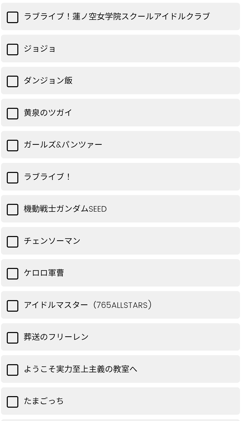Select the アイドルマスター（765ALLSTARS） checkbox
241x421 pixels.
coord(13,306)
